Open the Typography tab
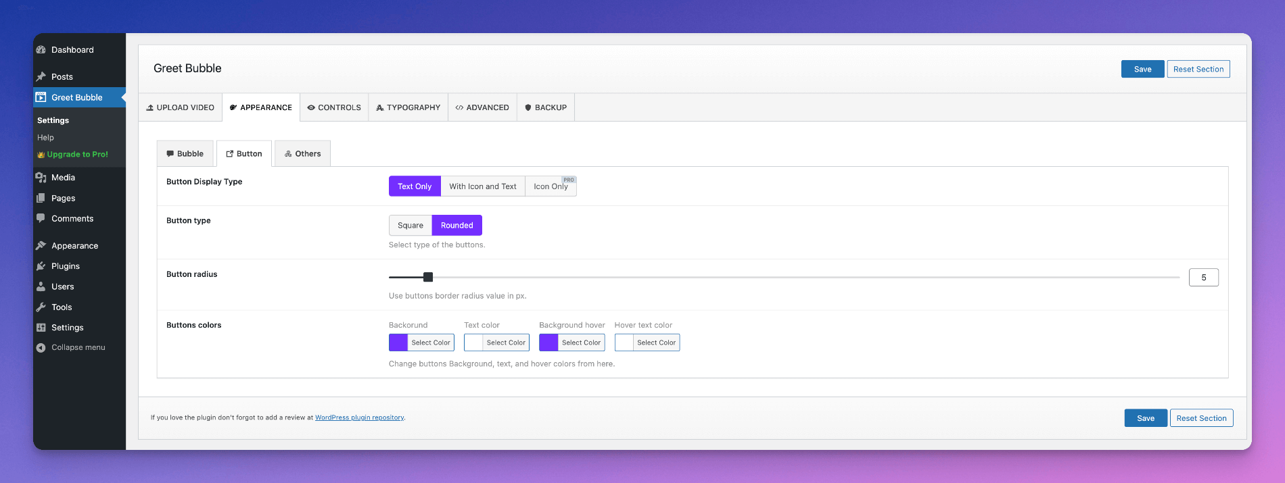 coord(408,107)
